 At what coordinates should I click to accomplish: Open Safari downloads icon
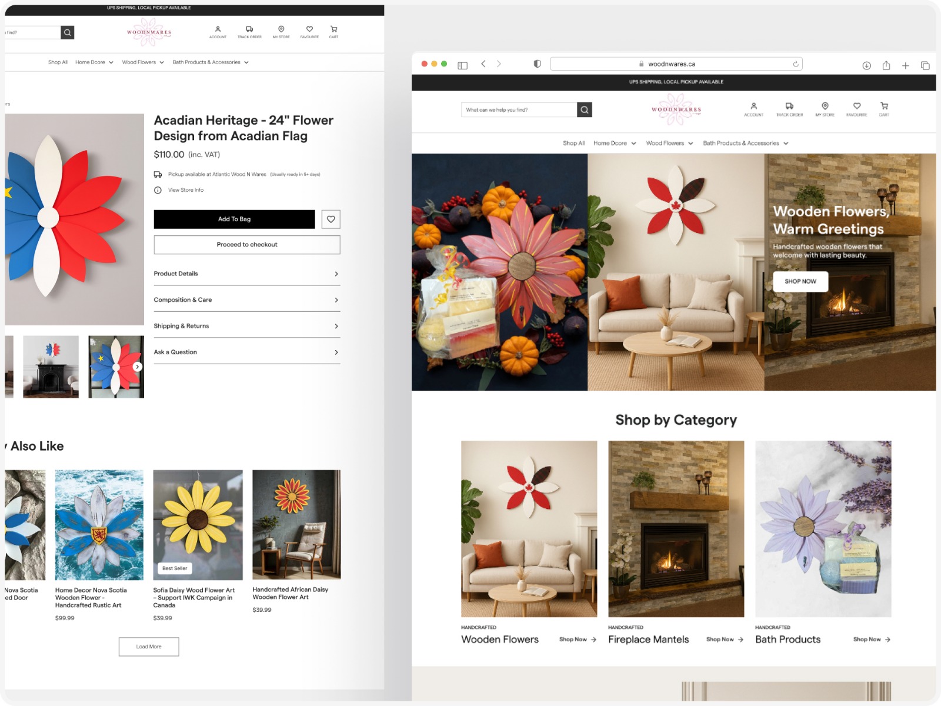pos(866,65)
